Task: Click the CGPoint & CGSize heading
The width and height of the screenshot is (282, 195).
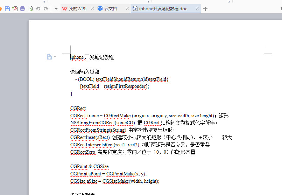Action: 89,166
